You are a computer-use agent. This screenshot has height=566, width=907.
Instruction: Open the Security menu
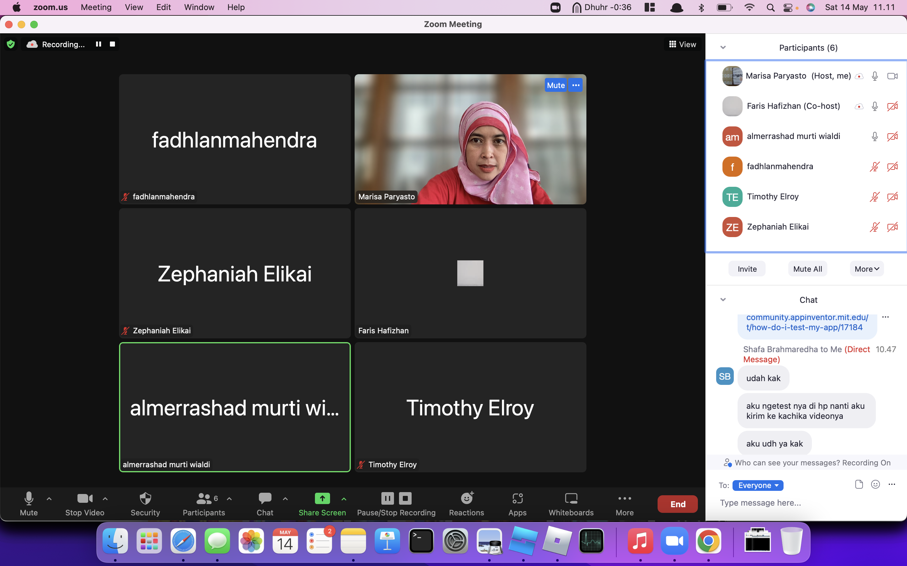click(145, 504)
